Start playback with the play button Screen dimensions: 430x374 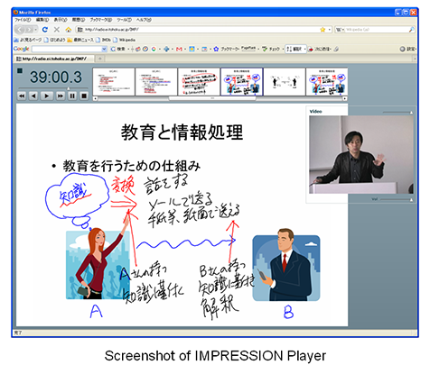(47, 96)
